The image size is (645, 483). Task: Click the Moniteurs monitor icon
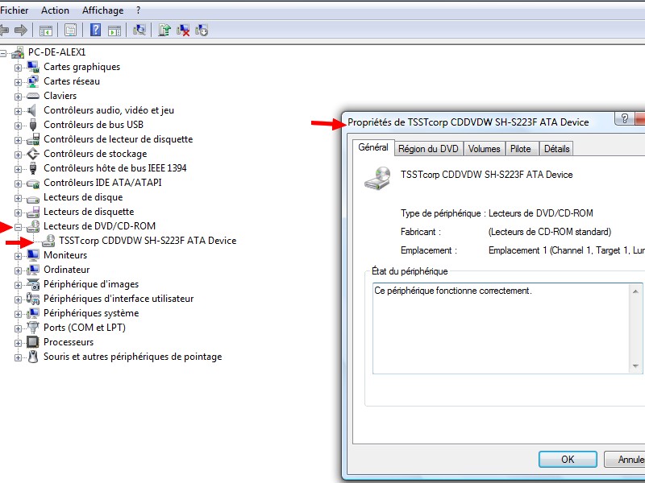coord(33,255)
